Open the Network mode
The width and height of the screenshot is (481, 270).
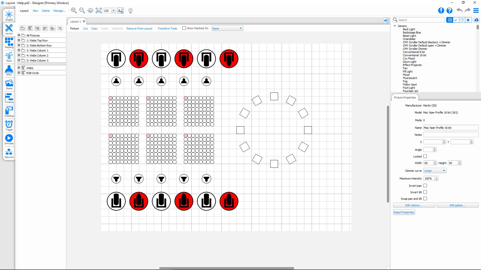(9, 153)
